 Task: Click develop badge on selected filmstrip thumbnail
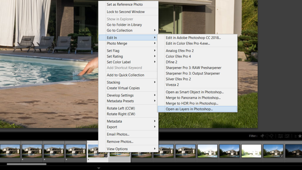pyautogui.click(x=106, y=156)
